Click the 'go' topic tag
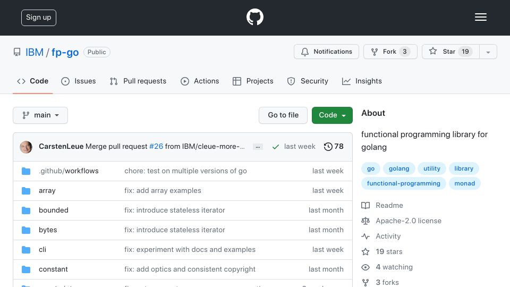 coord(371,168)
